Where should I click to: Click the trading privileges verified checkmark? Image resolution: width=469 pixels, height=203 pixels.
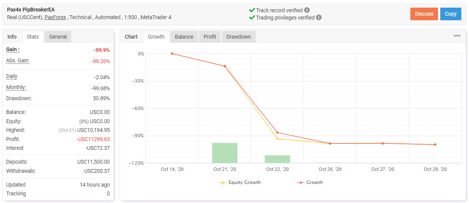(x=252, y=18)
